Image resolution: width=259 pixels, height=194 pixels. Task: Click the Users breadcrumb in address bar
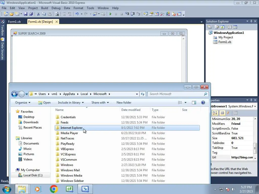(42, 94)
